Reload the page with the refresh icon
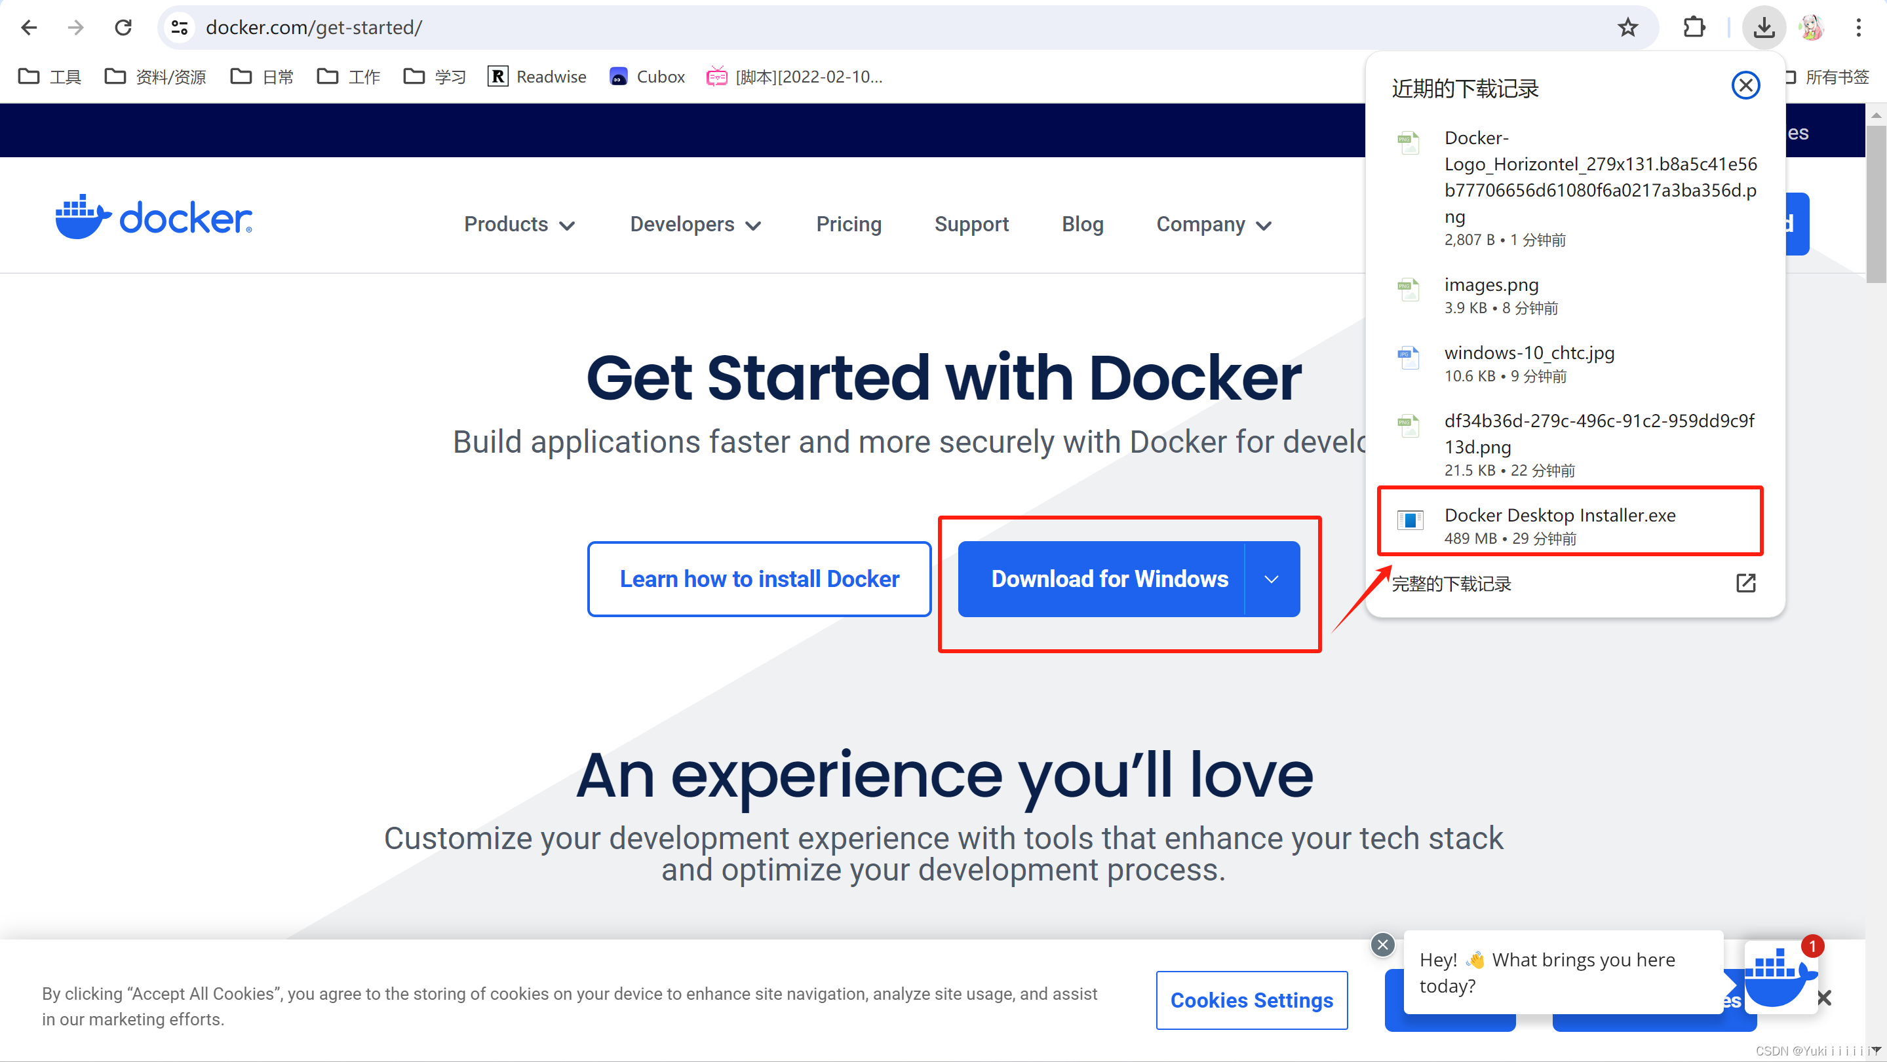This screenshot has width=1887, height=1062. point(123,28)
